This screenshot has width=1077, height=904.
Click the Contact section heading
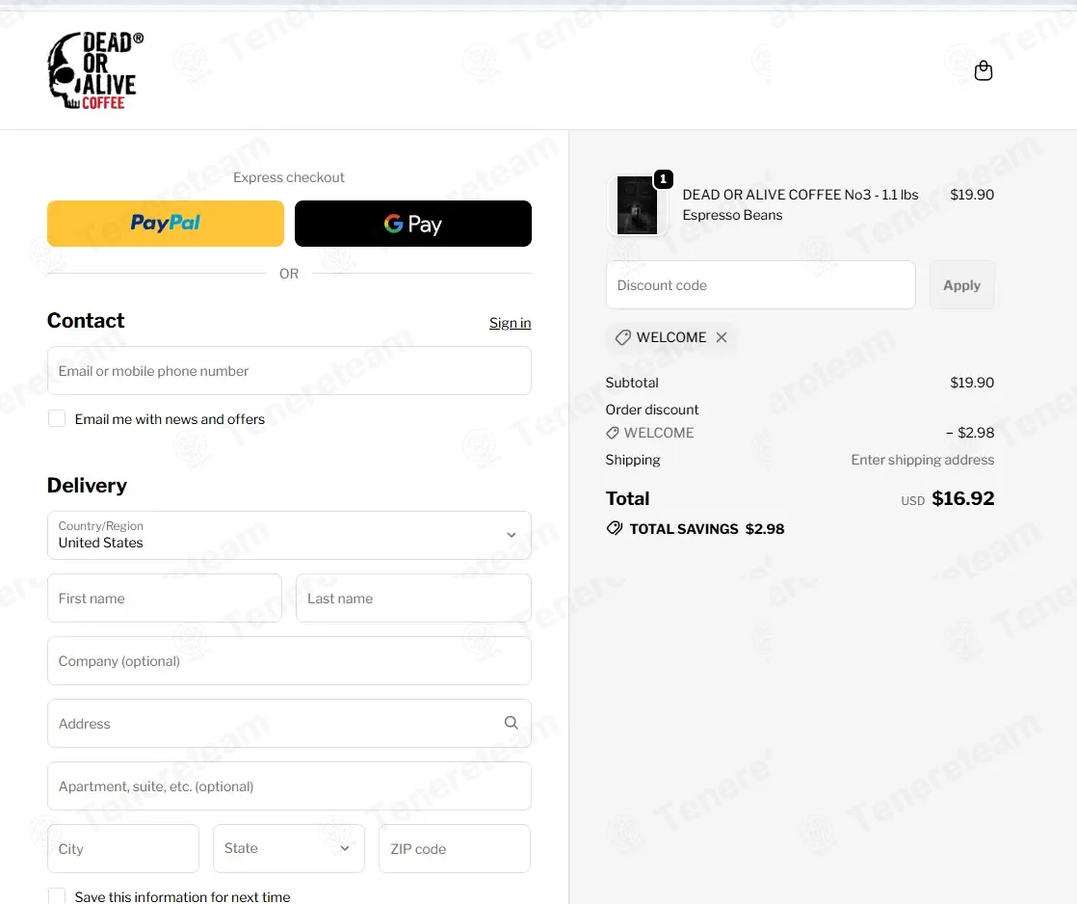(x=85, y=321)
